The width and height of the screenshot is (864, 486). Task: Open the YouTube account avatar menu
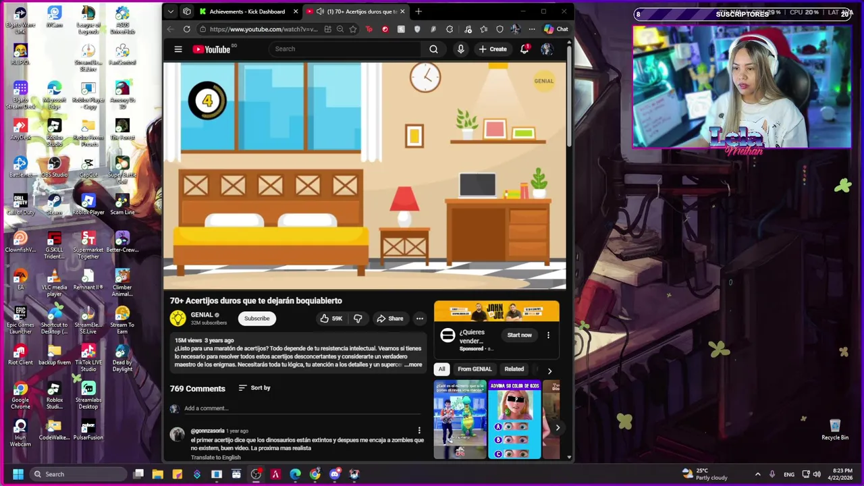(547, 49)
